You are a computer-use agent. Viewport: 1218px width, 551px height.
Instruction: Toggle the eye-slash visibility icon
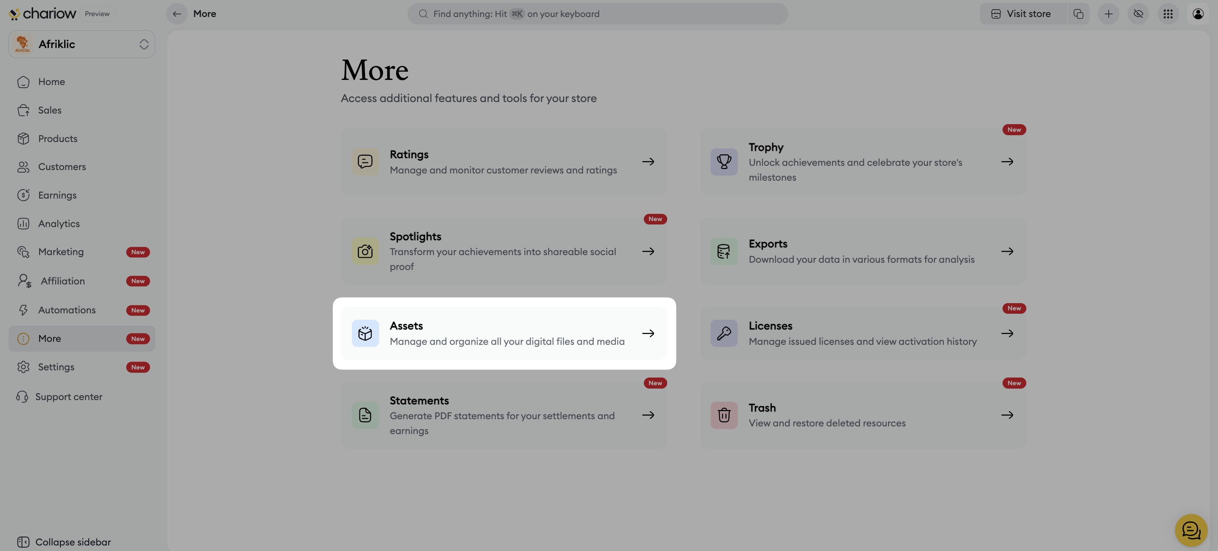[x=1138, y=14]
